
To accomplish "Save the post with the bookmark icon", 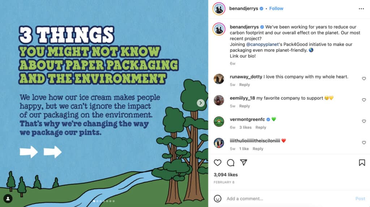I will [x=362, y=163].
